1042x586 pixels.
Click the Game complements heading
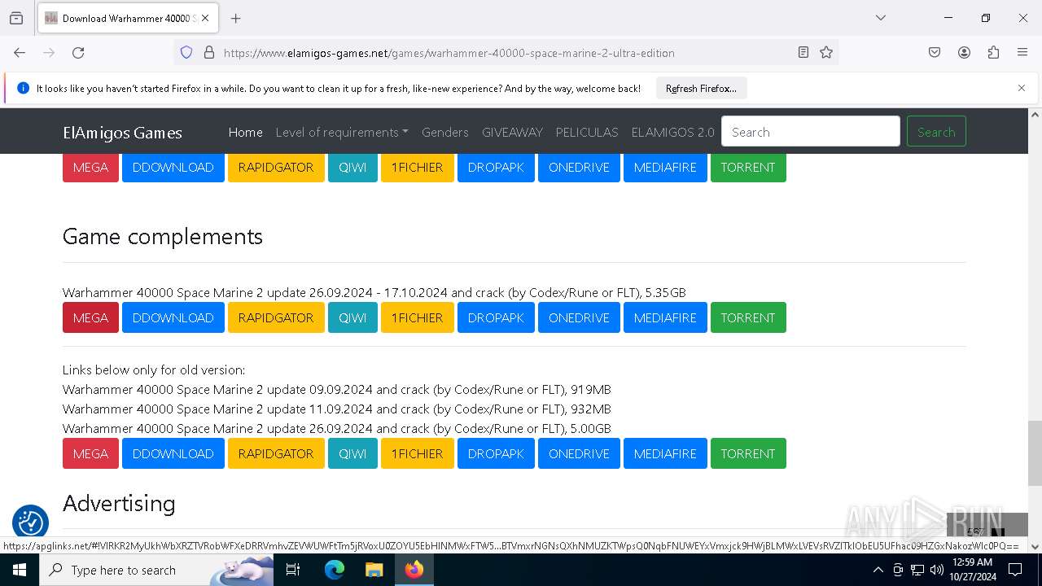click(163, 236)
